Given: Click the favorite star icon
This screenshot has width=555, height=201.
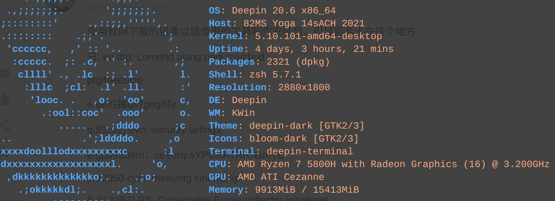Looking at the screenshot, I should pyautogui.click(x=3, y=148).
